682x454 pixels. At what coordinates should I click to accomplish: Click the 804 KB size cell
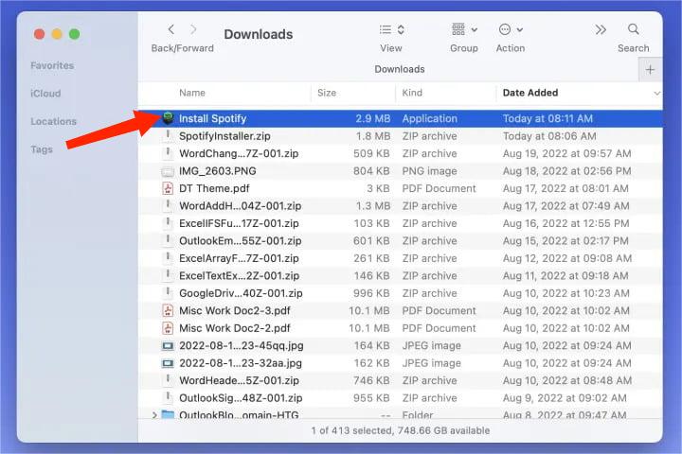point(371,171)
